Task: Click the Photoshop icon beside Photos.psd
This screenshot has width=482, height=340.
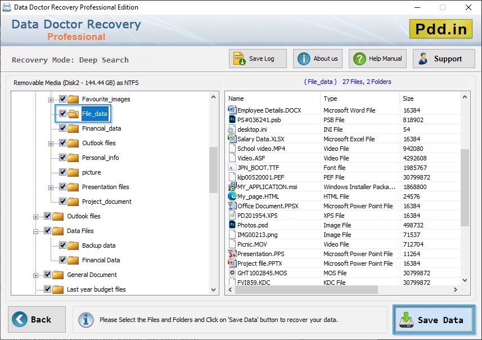Action: pyautogui.click(x=232, y=225)
